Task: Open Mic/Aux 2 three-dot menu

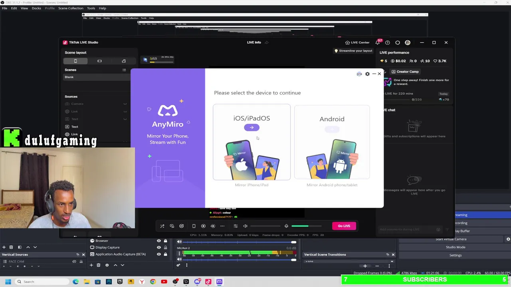Action: [179, 254]
